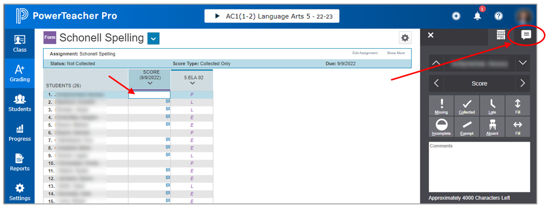Open the help question mark icon
The height and width of the screenshot is (206, 552).
click(498, 16)
